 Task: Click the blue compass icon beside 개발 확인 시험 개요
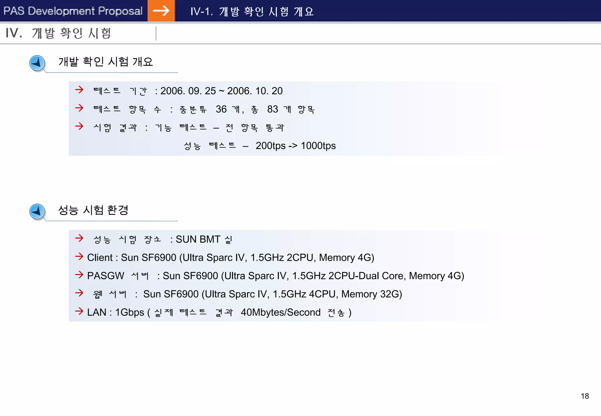(x=37, y=63)
